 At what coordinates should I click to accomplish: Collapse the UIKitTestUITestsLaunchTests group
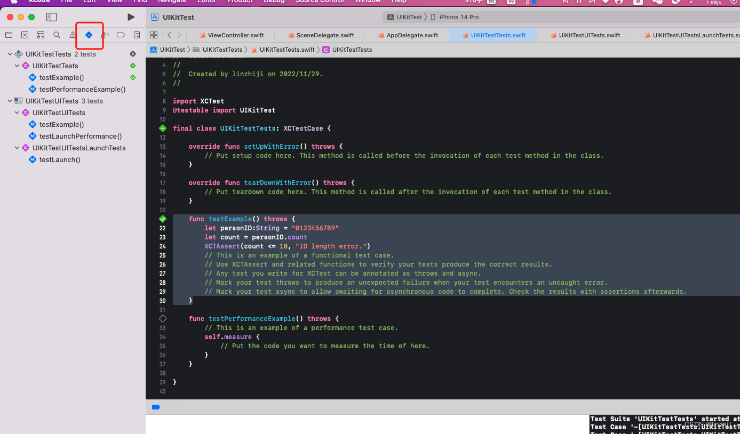pyautogui.click(x=17, y=148)
